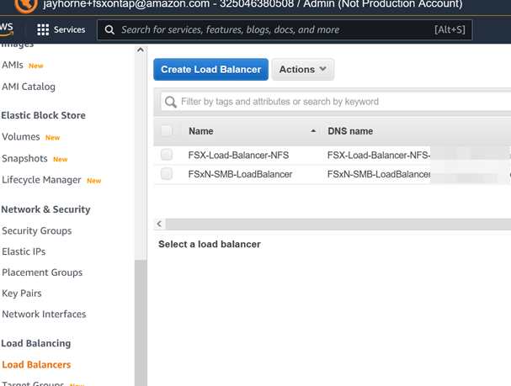511x386 pixels.
Task: Open AMI Catalog in the sidebar
Action: click(29, 87)
